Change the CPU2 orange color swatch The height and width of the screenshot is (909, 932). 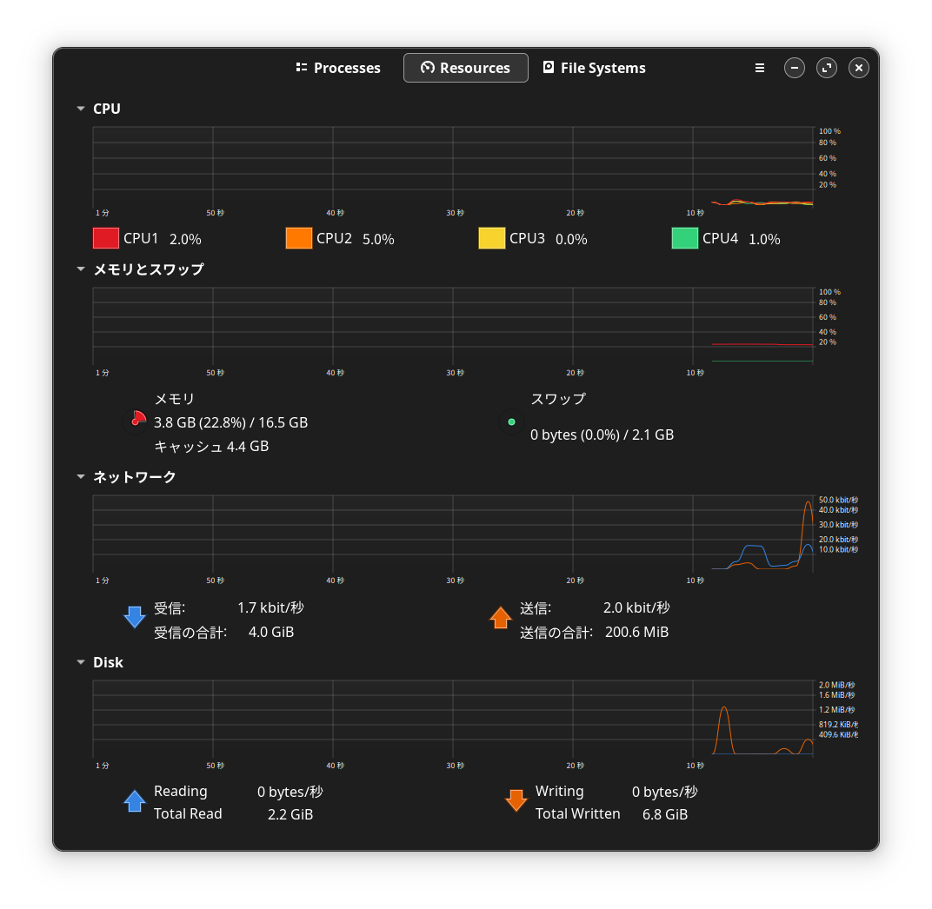pyautogui.click(x=298, y=238)
